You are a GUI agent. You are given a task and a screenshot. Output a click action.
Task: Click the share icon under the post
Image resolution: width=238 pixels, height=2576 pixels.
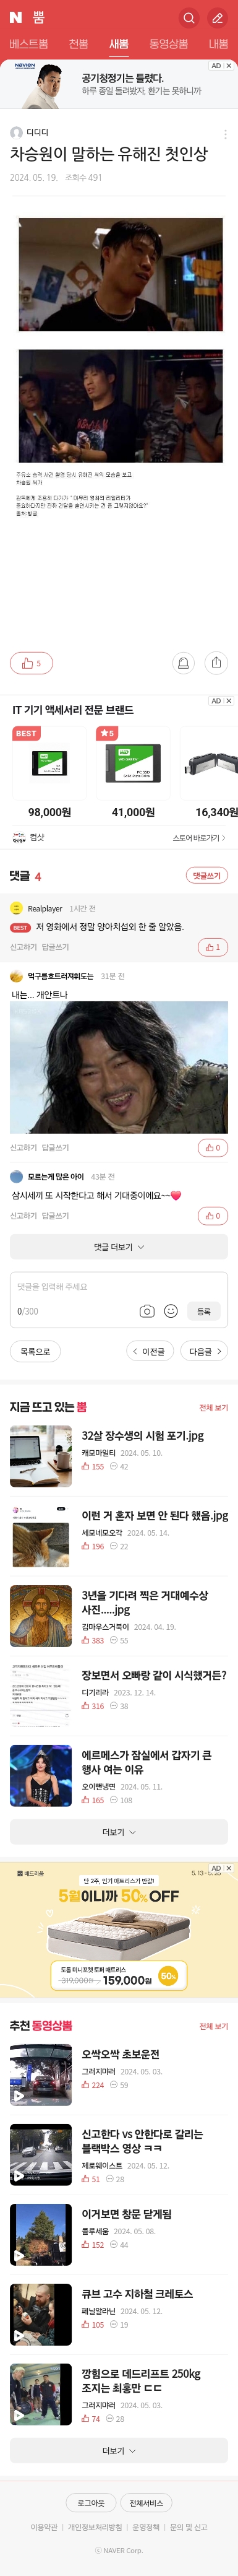(216, 662)
